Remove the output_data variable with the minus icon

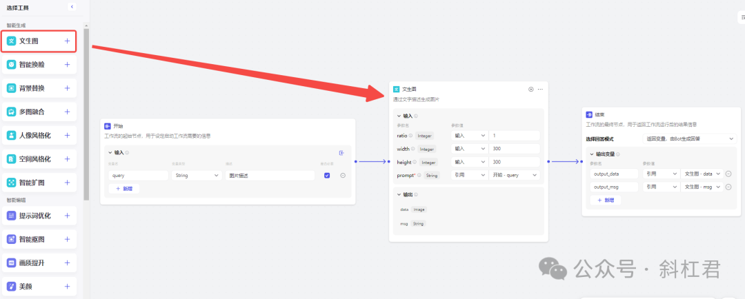coord(728,174)
